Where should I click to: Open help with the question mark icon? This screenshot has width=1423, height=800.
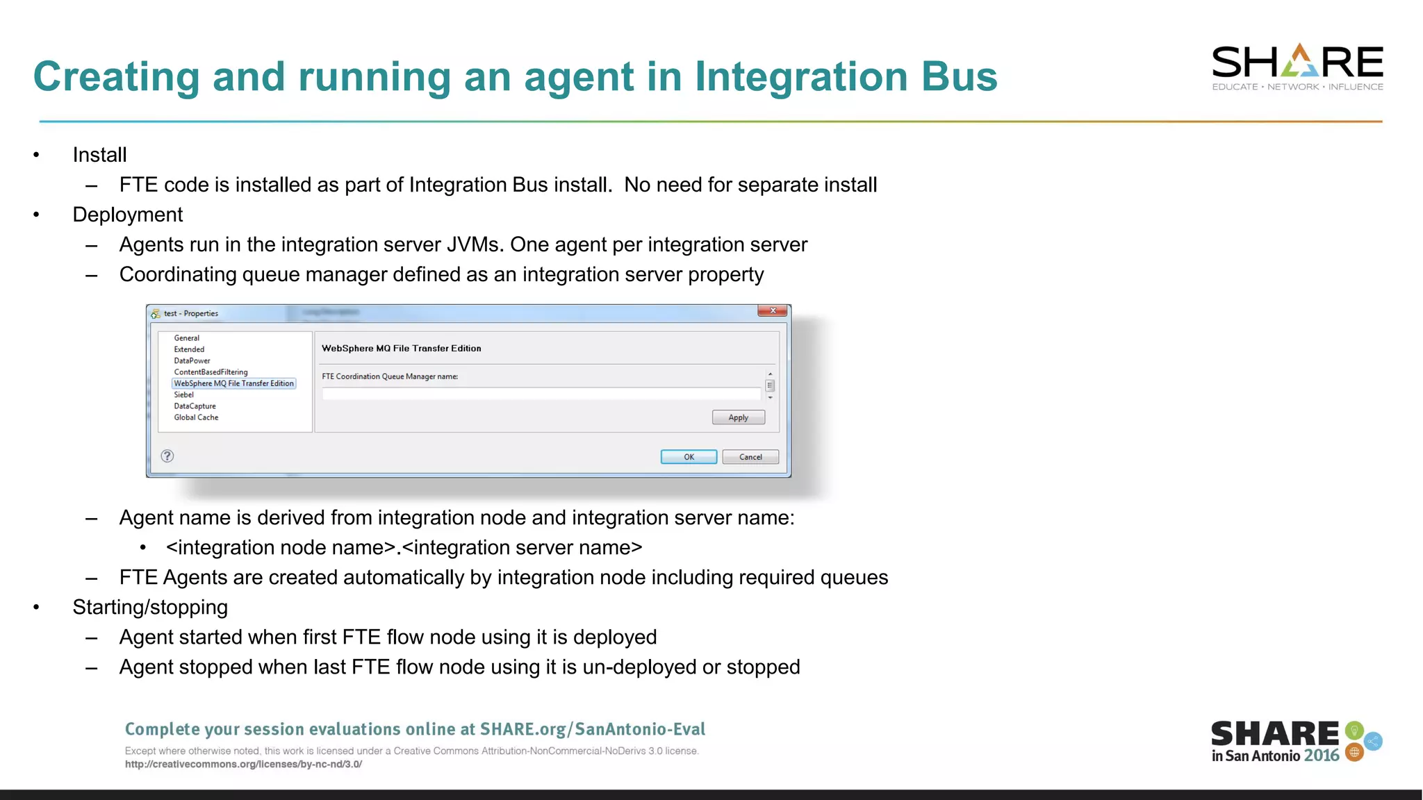coord(167,456)
